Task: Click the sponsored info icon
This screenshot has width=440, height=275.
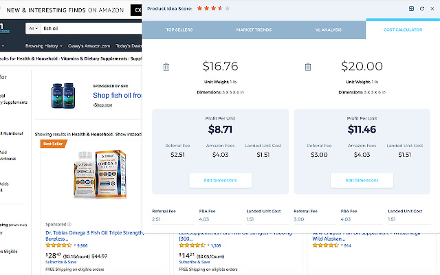Action: 69,225
